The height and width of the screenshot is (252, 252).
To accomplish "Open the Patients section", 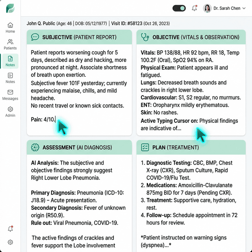I will point(10,44).
